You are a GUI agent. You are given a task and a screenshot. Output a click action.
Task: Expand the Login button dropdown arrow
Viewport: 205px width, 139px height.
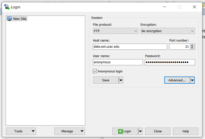click(141, 131)
